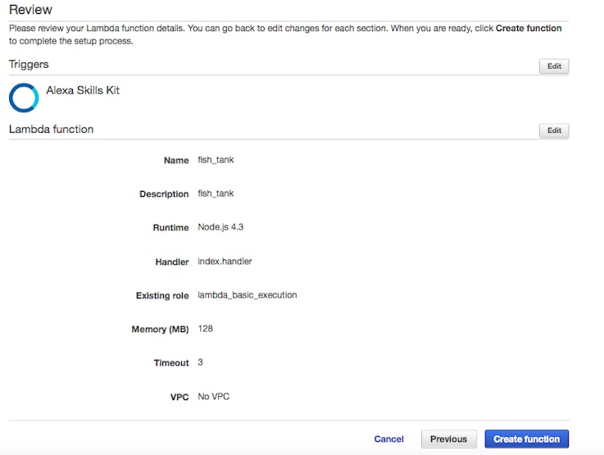This screenshot has width=604, height=455.
Task: Select the Alexa Skills Kit trigger label
Action: (83, 90)
